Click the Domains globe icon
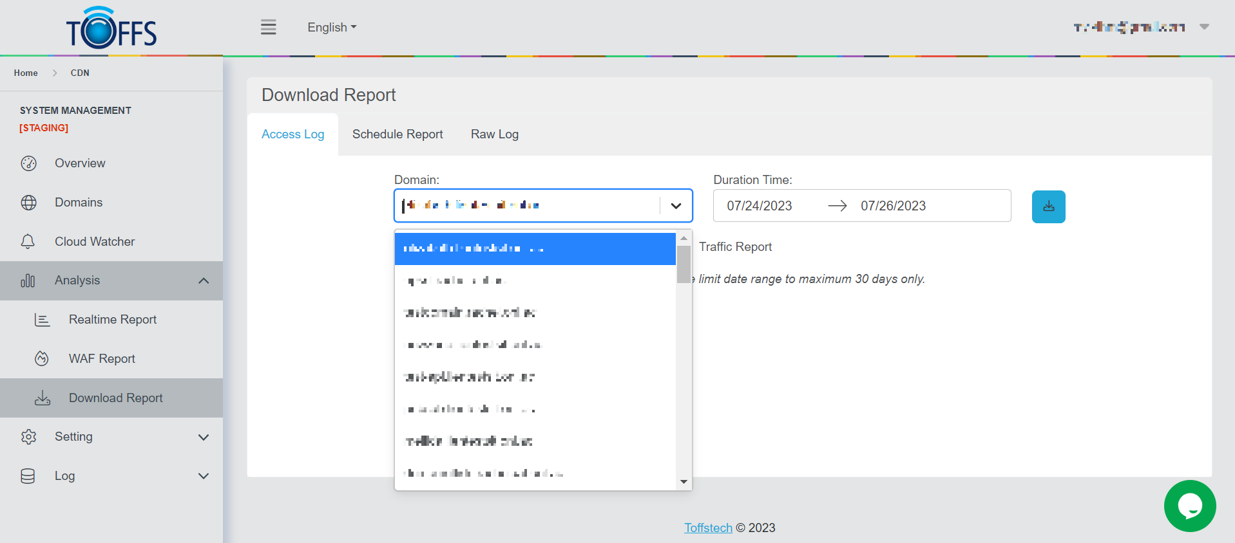The width and height of the screenshot is (1235, 543). (28, 203)
